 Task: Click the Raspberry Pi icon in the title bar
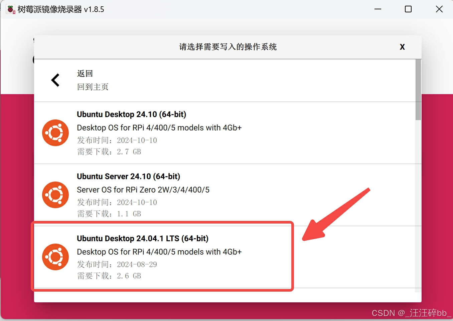[10, 9]
